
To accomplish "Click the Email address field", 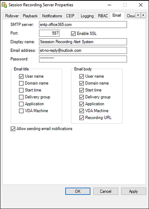I will point(83,50).
